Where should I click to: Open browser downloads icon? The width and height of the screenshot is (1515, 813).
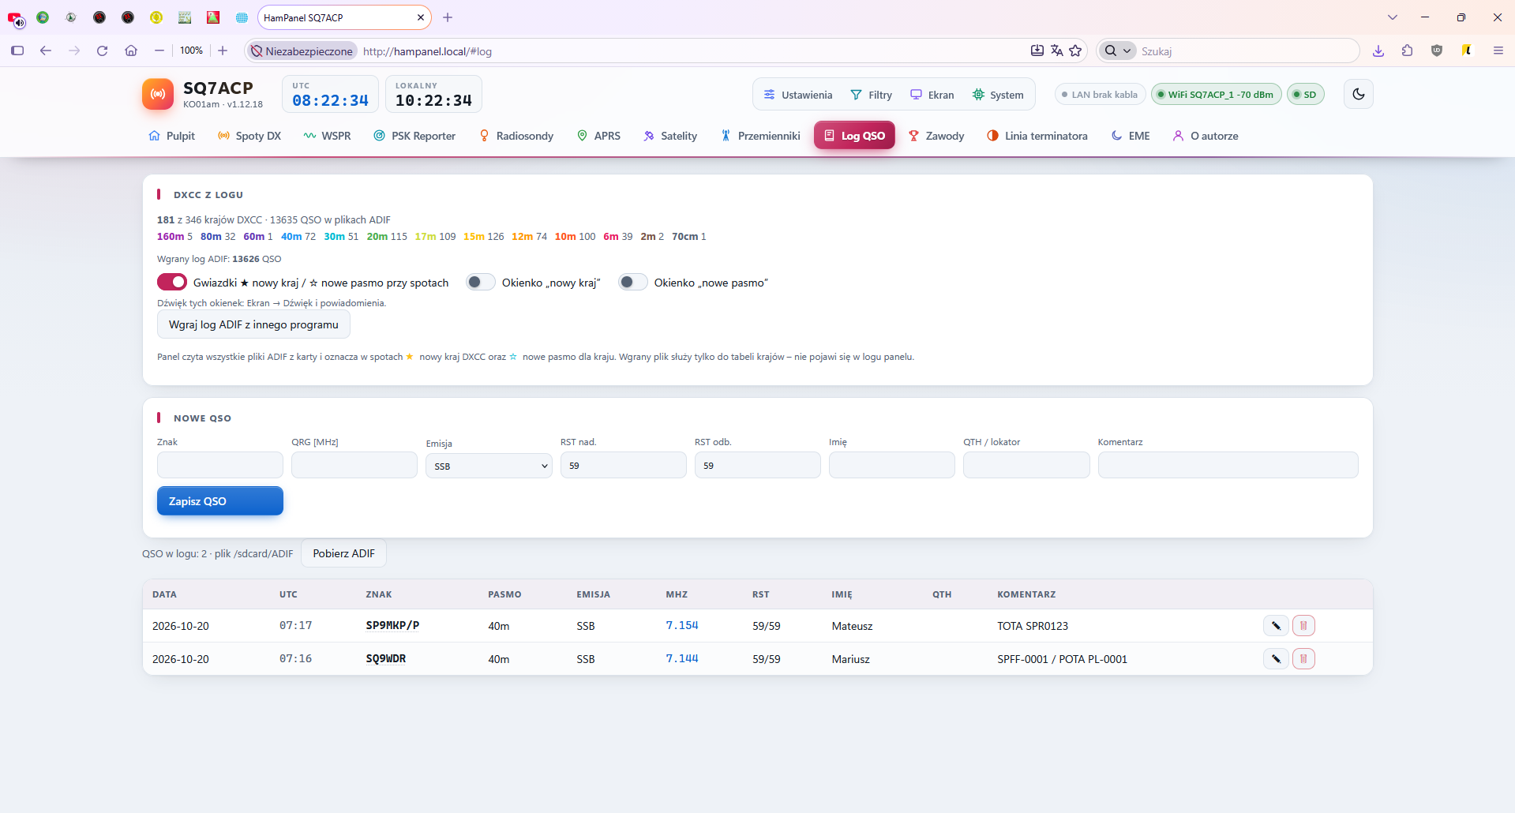[x=1378, y=51]
